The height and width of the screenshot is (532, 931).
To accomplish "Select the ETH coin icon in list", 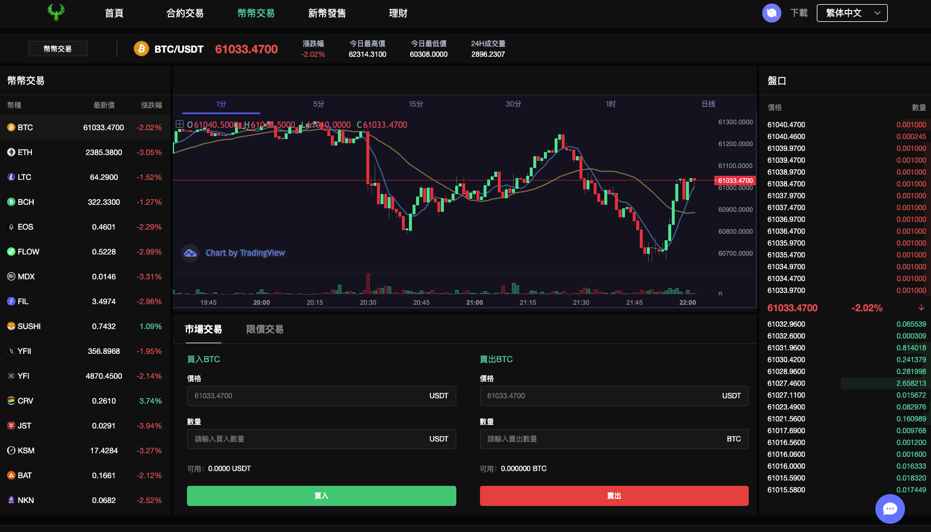I will click(x=11, y=152).
